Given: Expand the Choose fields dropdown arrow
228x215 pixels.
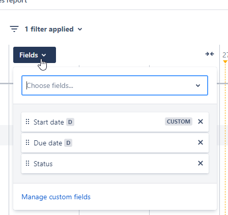Looking at the screenshot, I should [198, 85].
